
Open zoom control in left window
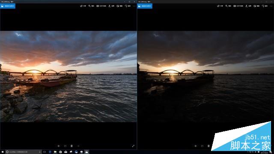coord(91,6)
